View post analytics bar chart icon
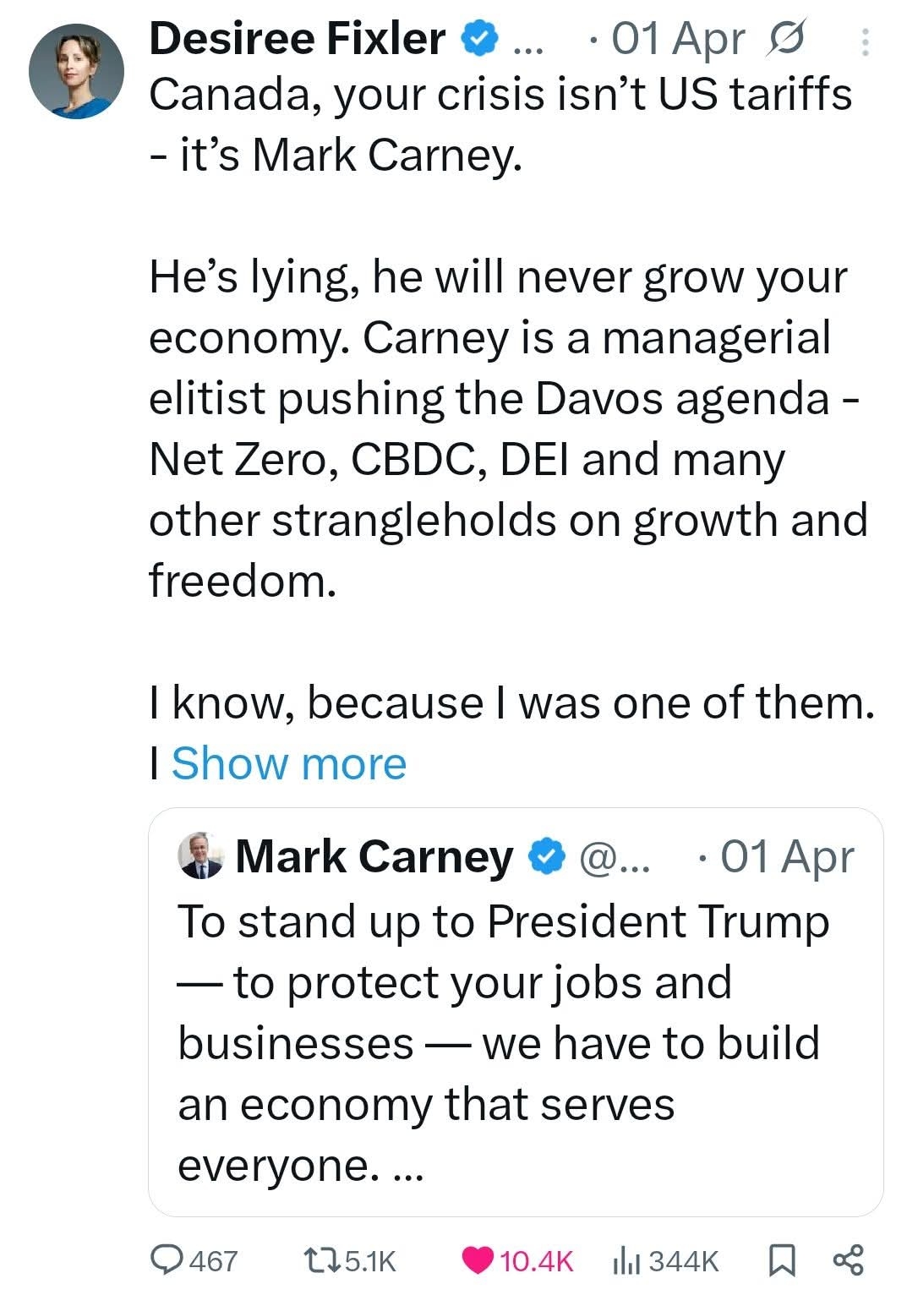The image size is (907, 1295). click(624, 1260)
